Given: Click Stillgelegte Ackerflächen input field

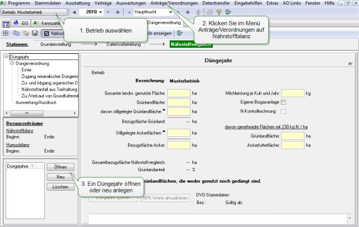Looking at the screenshot, I should point(179,133).
